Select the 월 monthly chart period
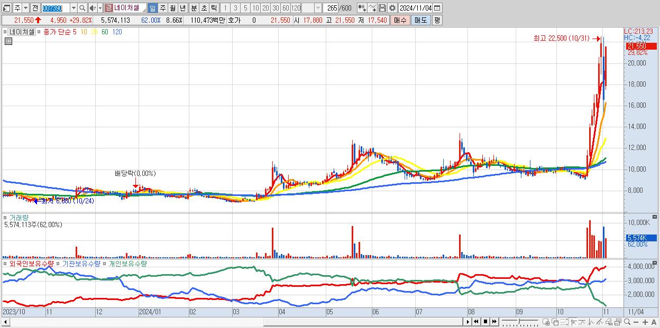The width and height of the screenshot is (660, 328). click(x=172, y=8)
